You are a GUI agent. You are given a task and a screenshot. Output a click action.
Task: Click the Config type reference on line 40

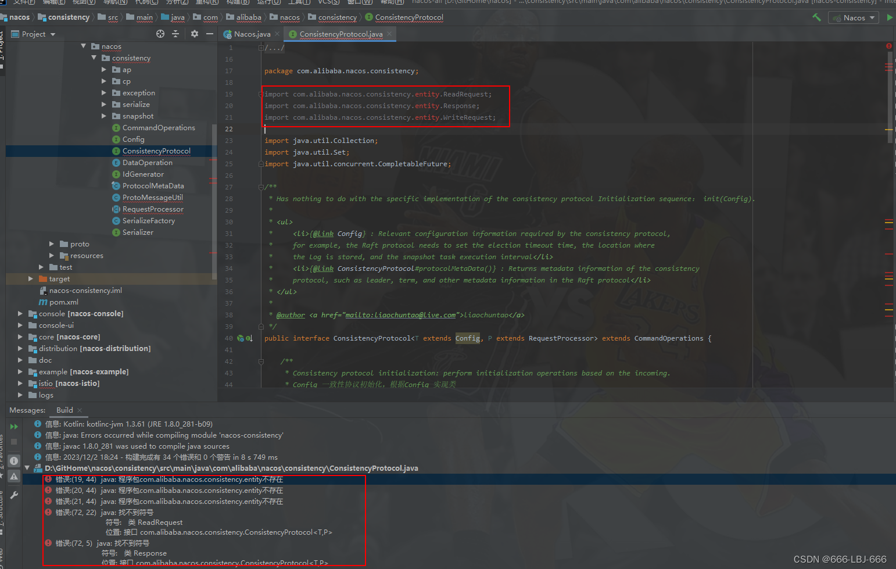click(x=467, y=338)
